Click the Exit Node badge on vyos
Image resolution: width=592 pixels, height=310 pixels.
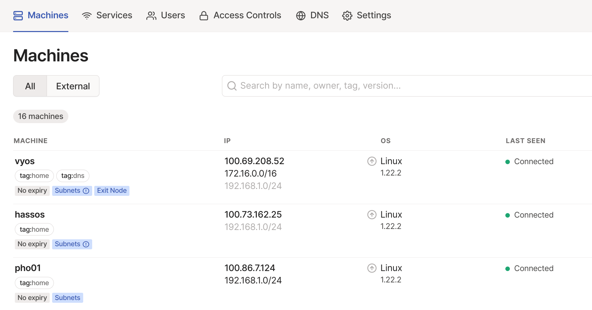click(x=112, y=191)
